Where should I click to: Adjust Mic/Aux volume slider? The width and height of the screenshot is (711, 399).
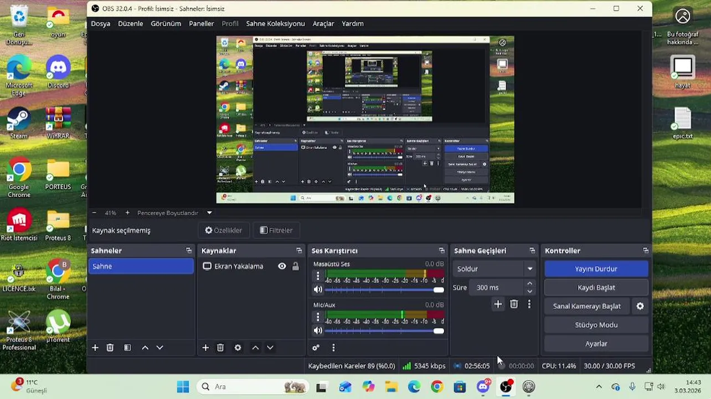click(x=385, y=330)
